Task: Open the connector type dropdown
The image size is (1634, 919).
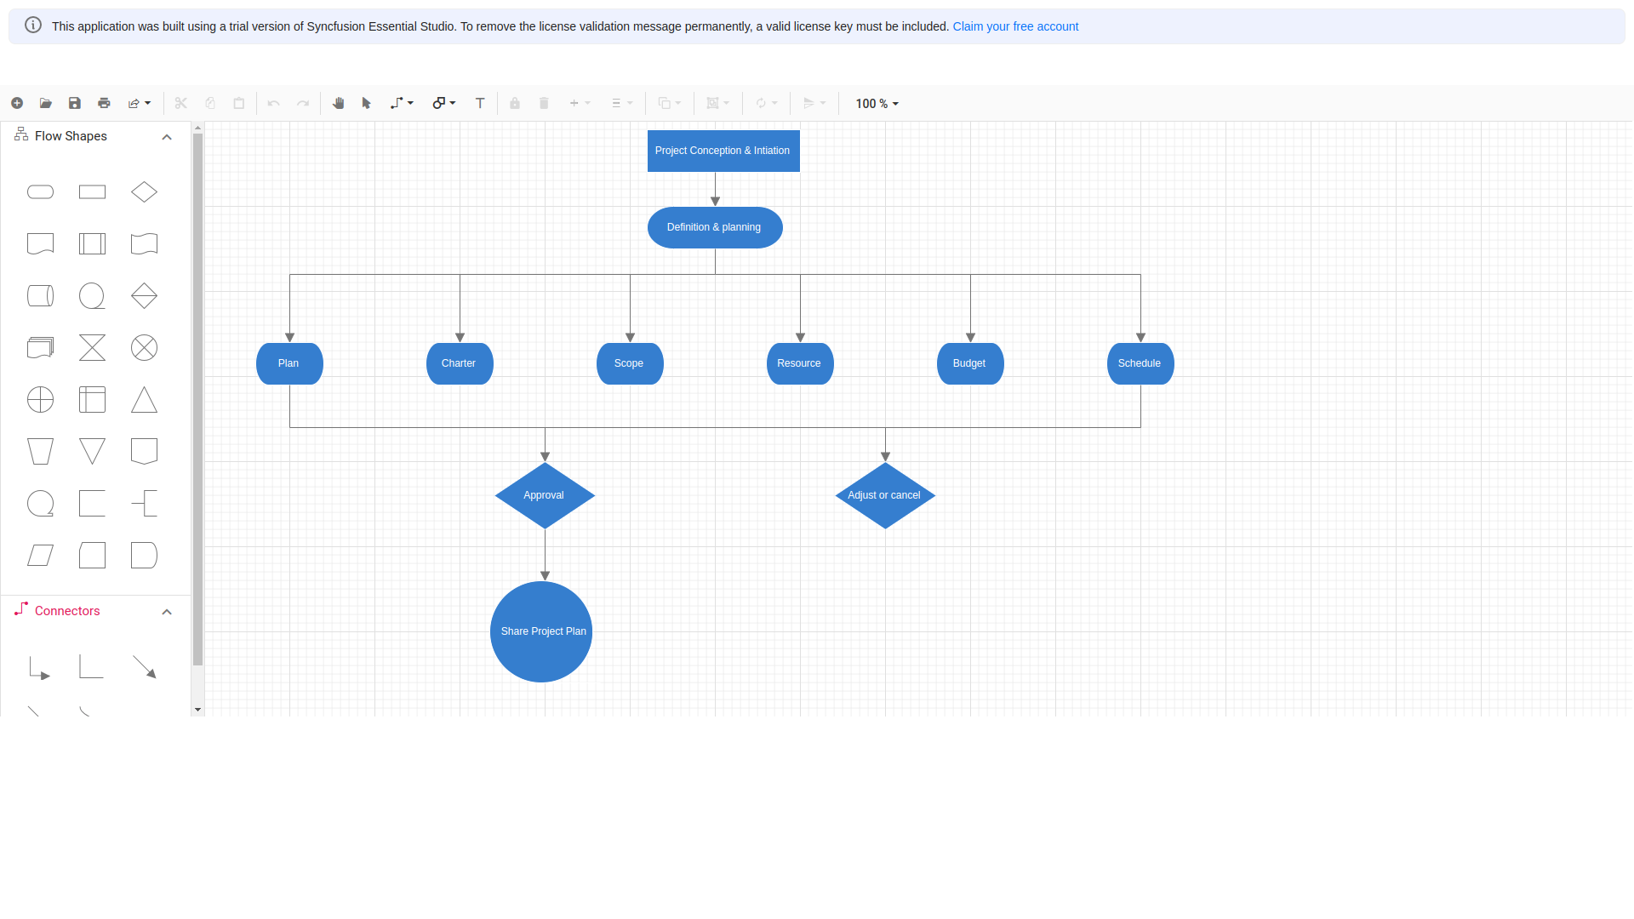Action: point(402,103)
